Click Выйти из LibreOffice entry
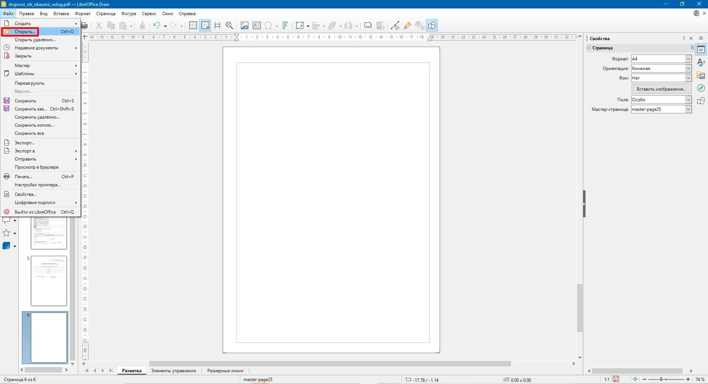Image resolution: width=708 pixels, height=384 pixels. coord(41,212)
